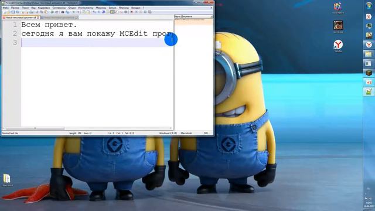Open the ? help menu
Screen dimensions: 375x211
click(144, 8)
